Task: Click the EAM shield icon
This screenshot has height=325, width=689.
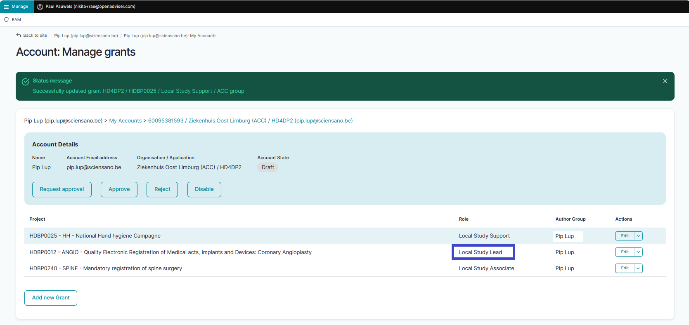Action: click(6, 20)
